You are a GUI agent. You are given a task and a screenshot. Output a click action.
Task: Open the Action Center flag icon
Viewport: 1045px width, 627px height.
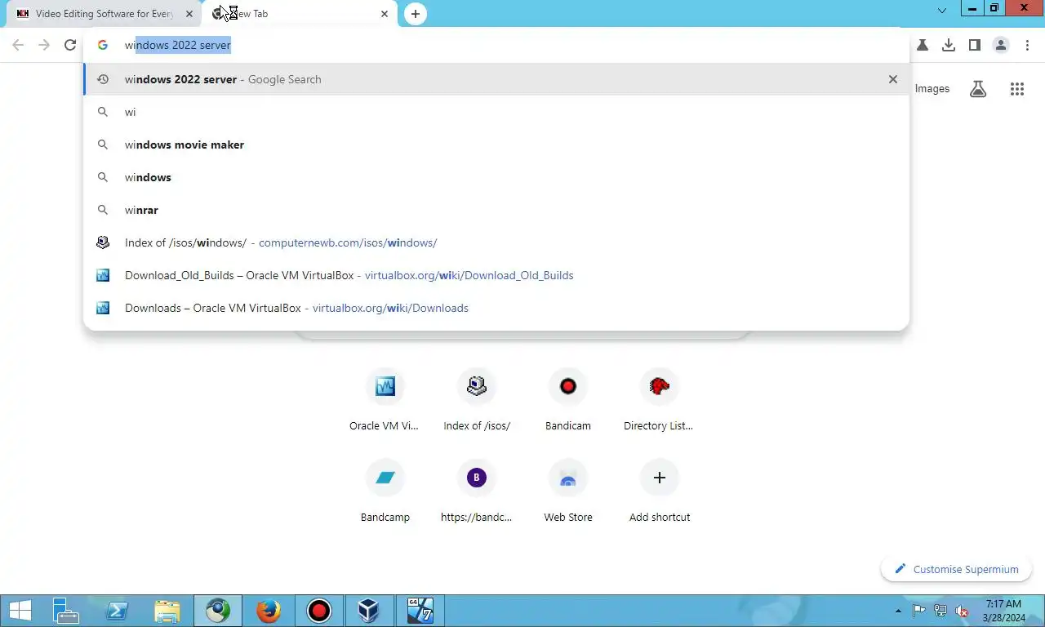pyautogui.click(x=918, y=611)
